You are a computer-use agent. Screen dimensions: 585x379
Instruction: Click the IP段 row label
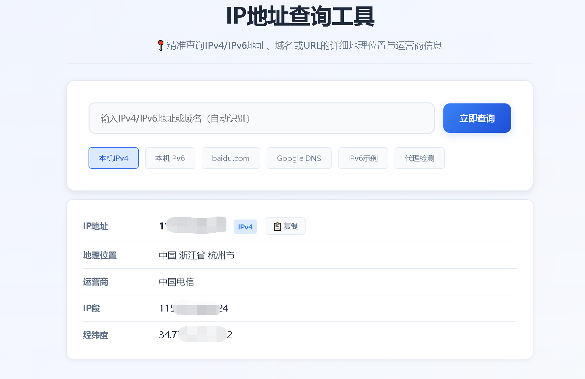tap(92, 309)
